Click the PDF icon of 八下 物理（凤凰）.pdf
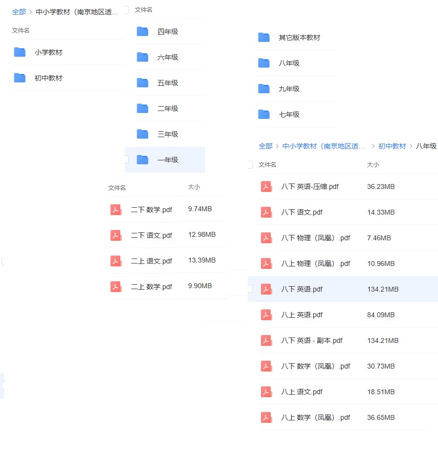 [x=266, y=238]
